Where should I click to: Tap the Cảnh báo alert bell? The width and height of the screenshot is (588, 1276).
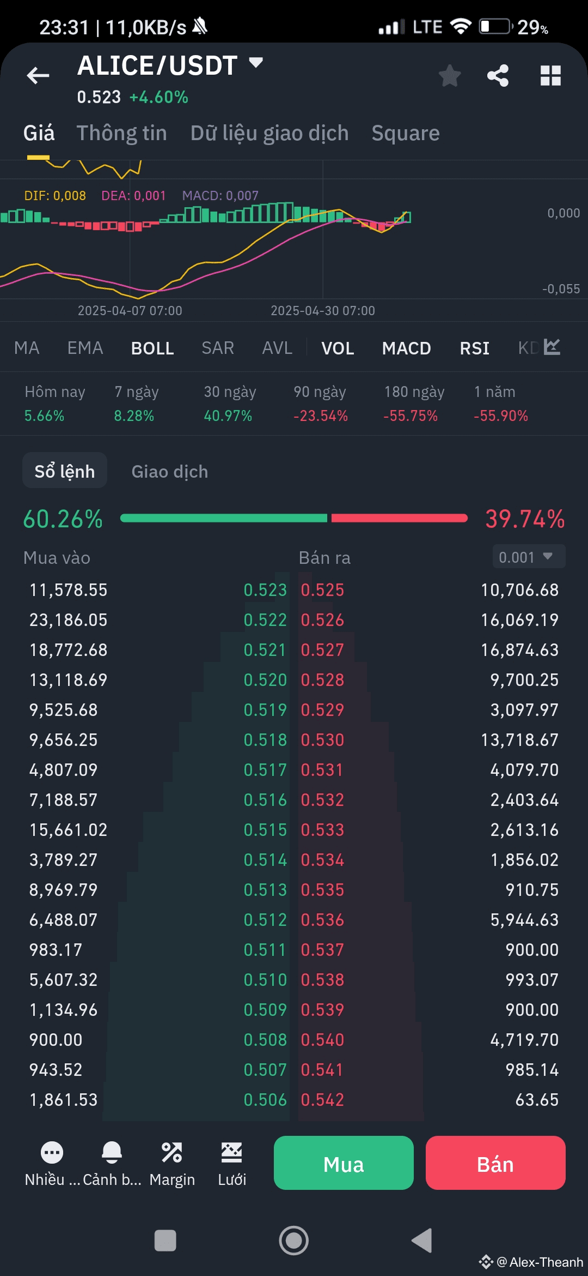click(x=112, y=1153)
